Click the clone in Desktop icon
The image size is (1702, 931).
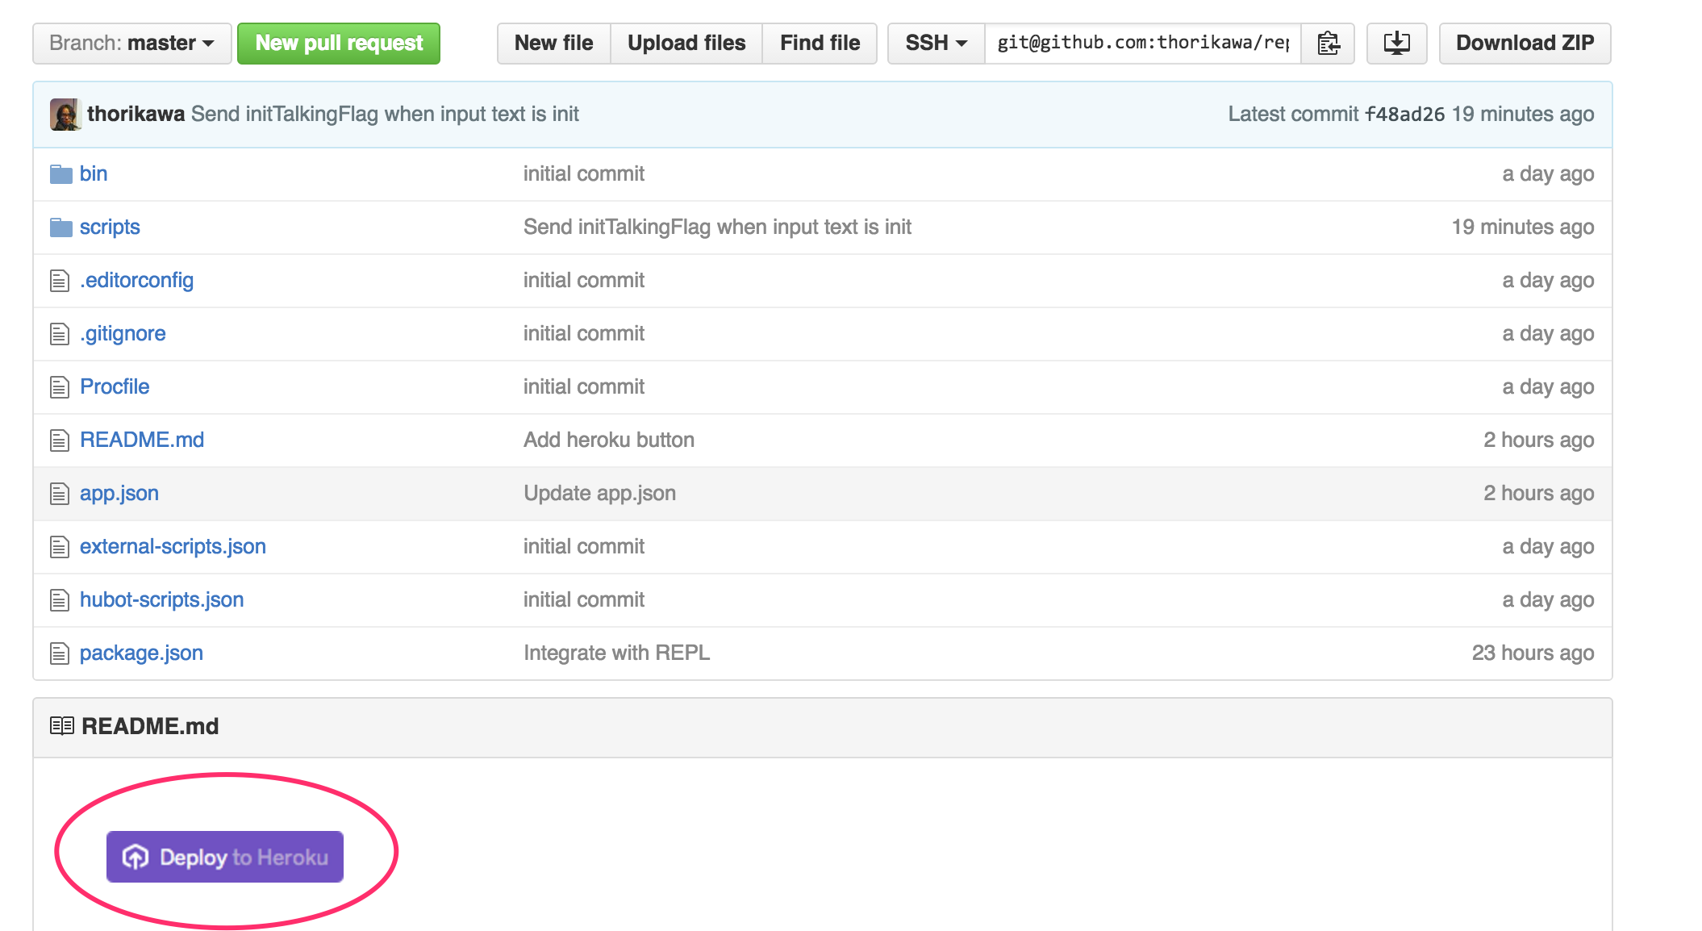pos(1396,43)
